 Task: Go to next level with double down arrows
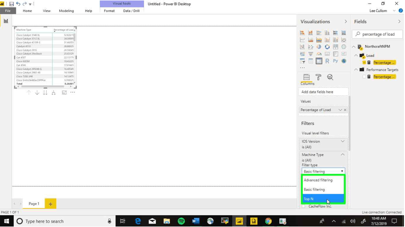point(45,93)
